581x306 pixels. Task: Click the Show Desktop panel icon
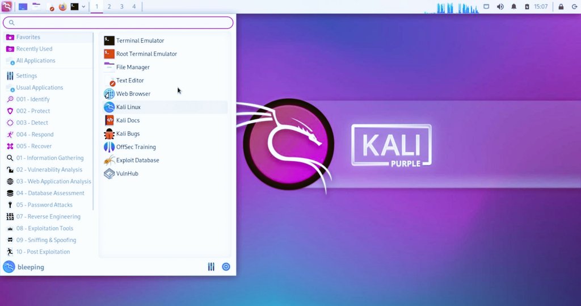[x=23, y=7]
